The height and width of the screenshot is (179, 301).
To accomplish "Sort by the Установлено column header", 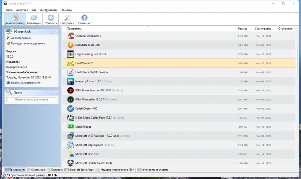I will [x=263, y=29].
